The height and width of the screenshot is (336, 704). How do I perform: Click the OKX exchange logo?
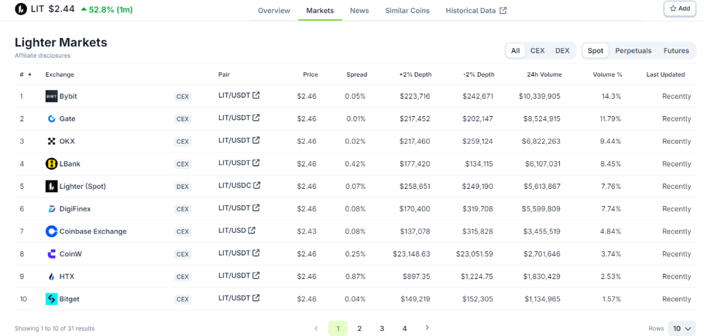pos(52,141)
